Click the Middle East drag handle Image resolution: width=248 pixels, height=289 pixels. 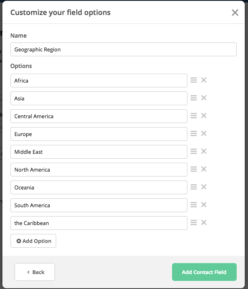coord(193,151)
